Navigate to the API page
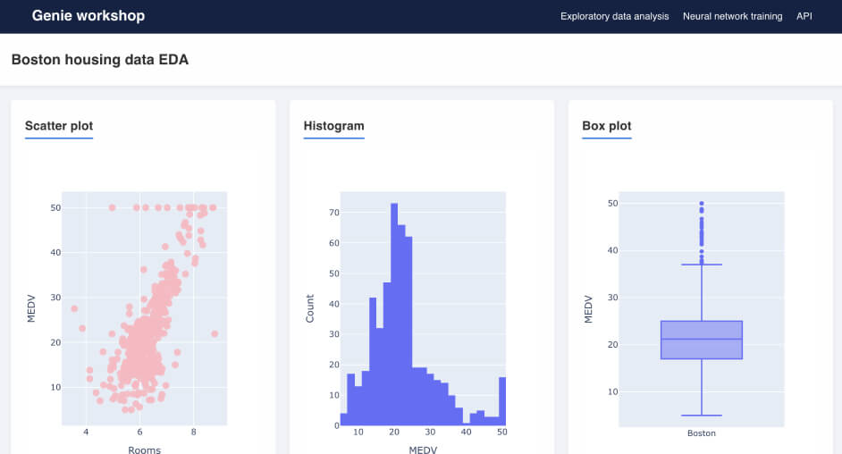The height and width of the screenshot is (454, 842). coord(804,16)
